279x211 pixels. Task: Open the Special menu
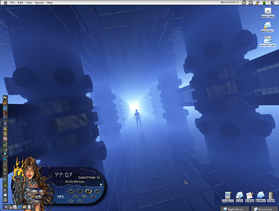40,2
